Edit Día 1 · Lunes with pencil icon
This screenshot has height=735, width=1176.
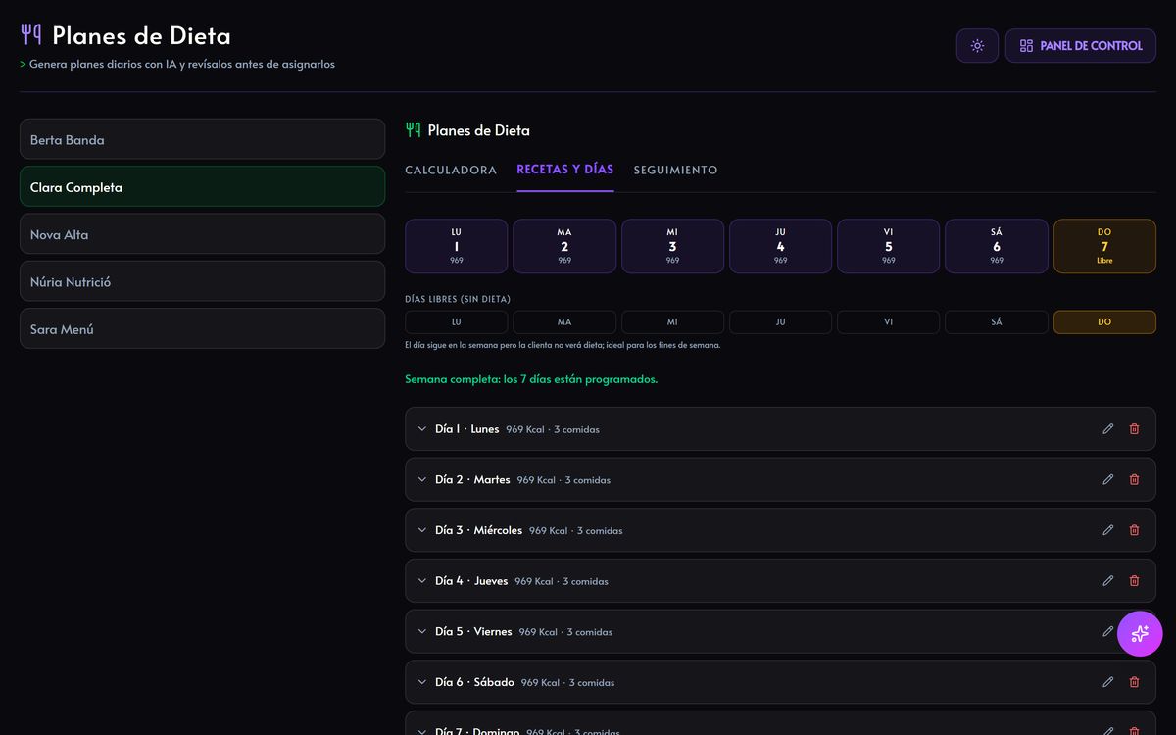1108,429
